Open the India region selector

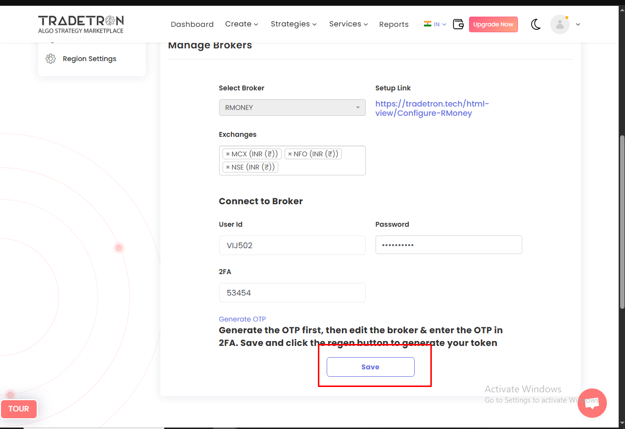[435, 24]
